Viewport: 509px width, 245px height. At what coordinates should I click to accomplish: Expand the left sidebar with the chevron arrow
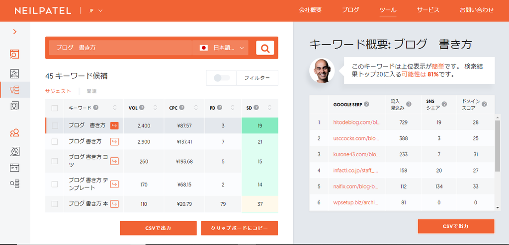pos(14,32)
